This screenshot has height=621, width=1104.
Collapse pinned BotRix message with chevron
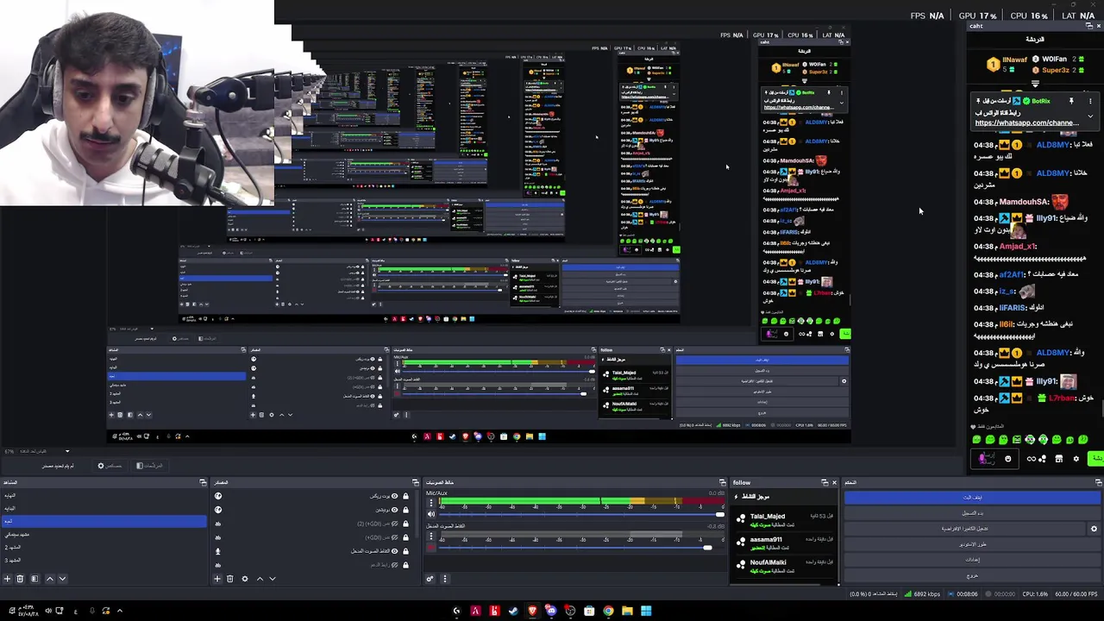1090,116
